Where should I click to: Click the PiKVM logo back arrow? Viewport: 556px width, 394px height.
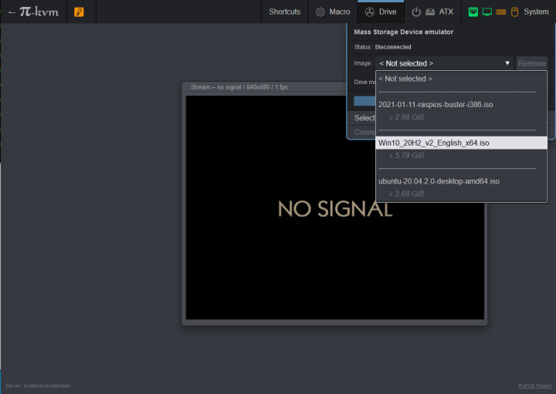coord(12,12)
